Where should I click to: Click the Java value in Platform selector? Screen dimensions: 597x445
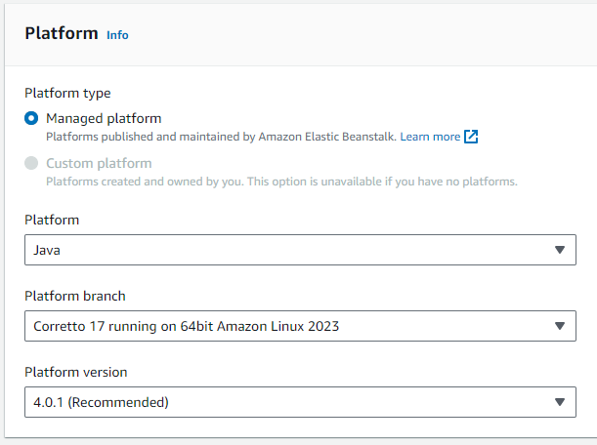tap(47, 250)
